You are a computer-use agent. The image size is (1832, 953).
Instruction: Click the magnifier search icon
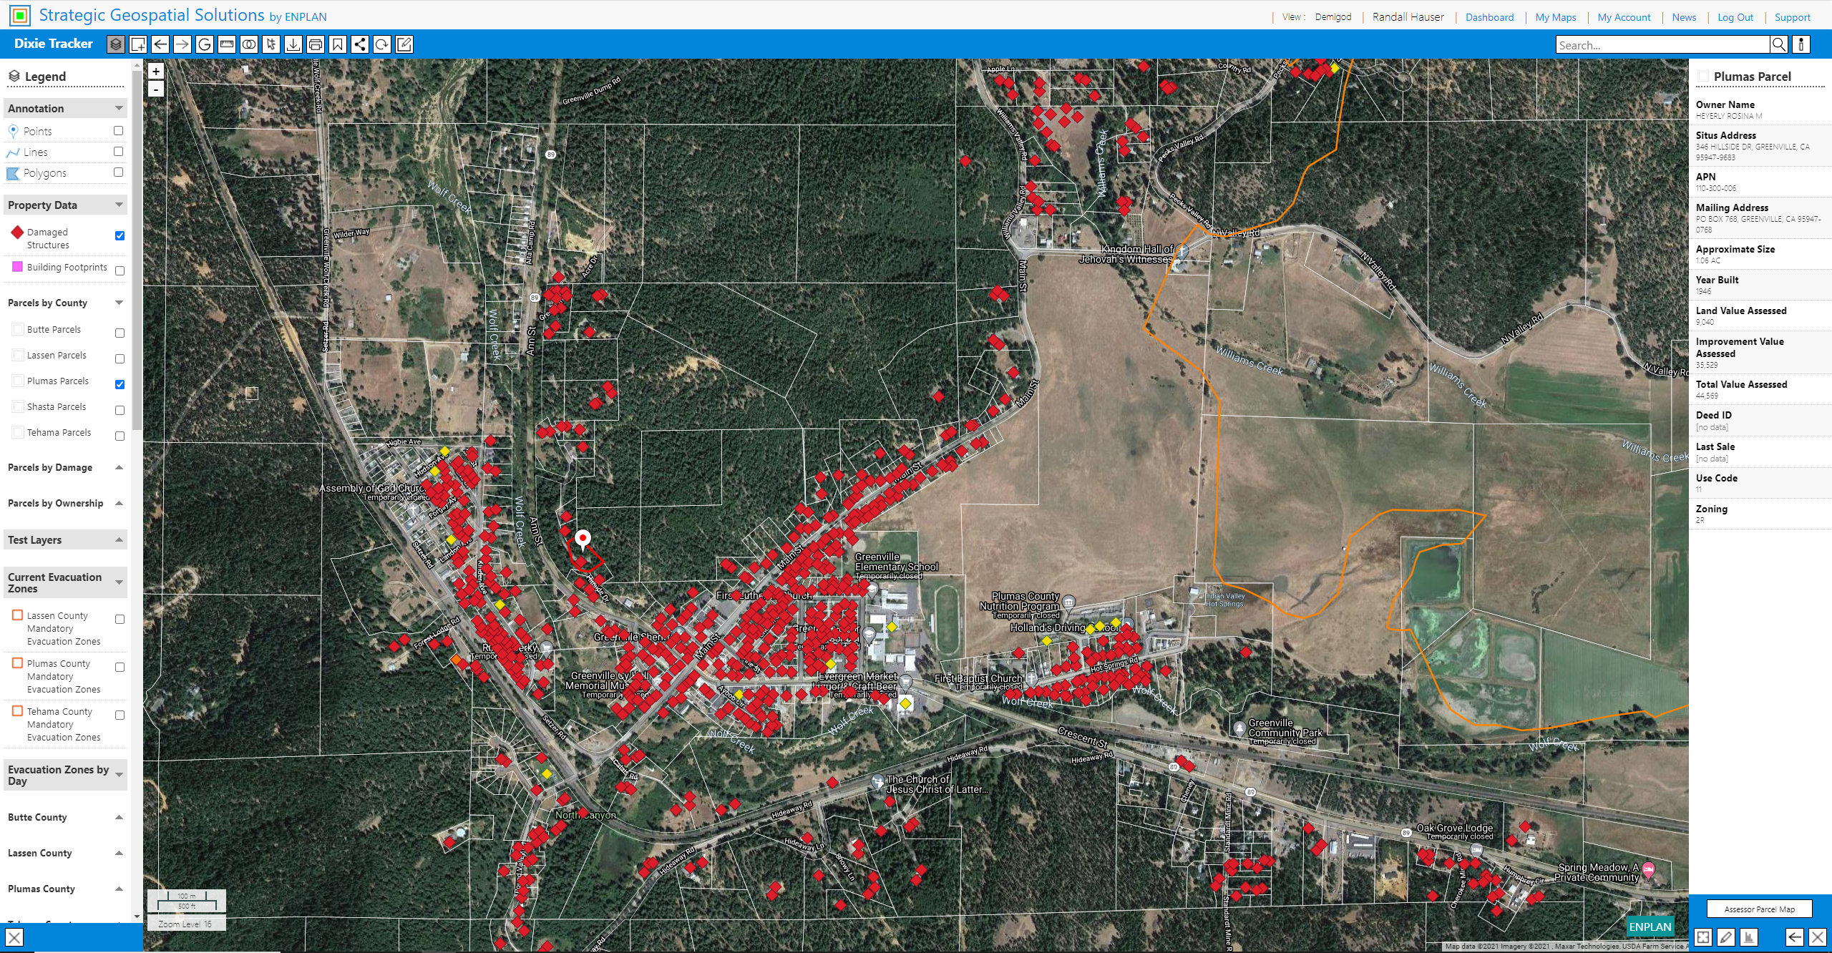coord(1779,44)
